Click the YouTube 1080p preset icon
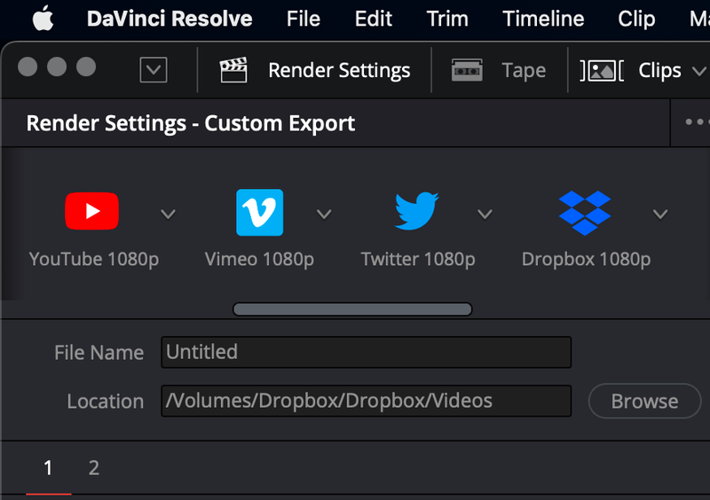The image size is (710, 500). point(91,212)
